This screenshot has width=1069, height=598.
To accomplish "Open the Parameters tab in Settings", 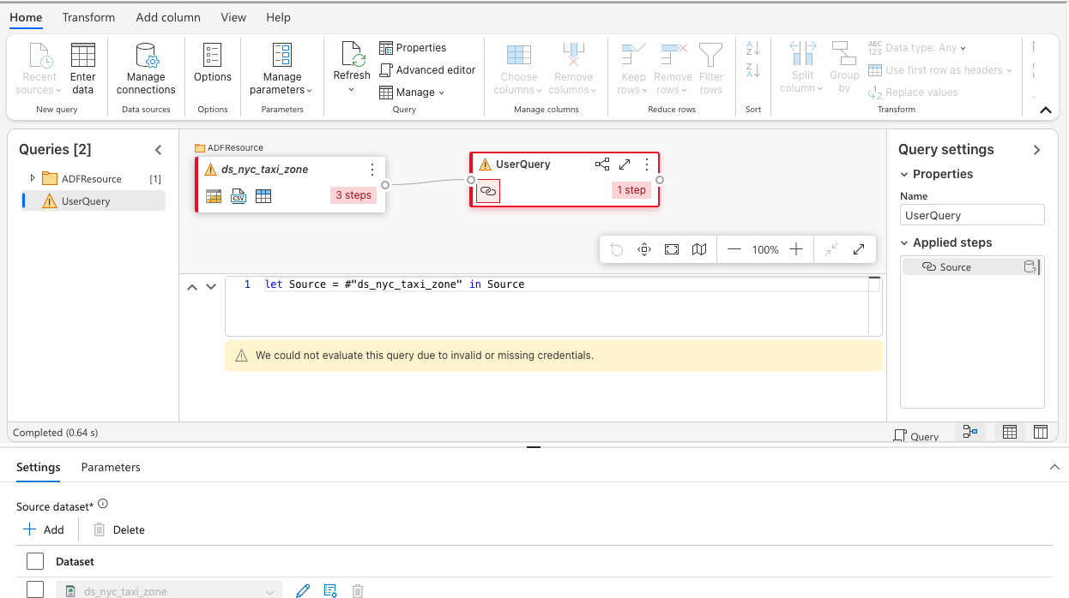I will point(111,468).
